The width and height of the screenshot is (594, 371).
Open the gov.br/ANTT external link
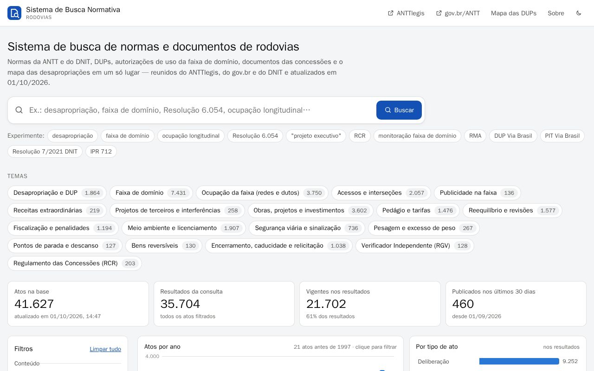point(458,13)
